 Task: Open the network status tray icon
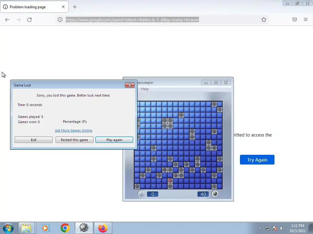(267, 228)
